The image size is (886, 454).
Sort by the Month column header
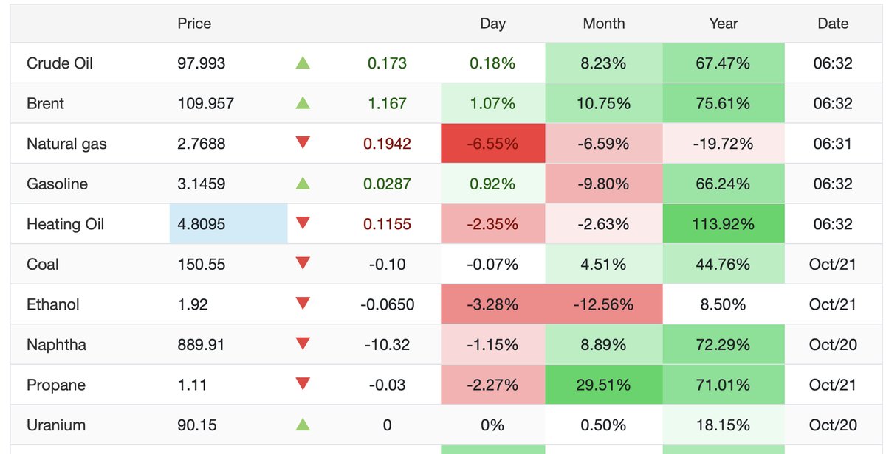604,24
